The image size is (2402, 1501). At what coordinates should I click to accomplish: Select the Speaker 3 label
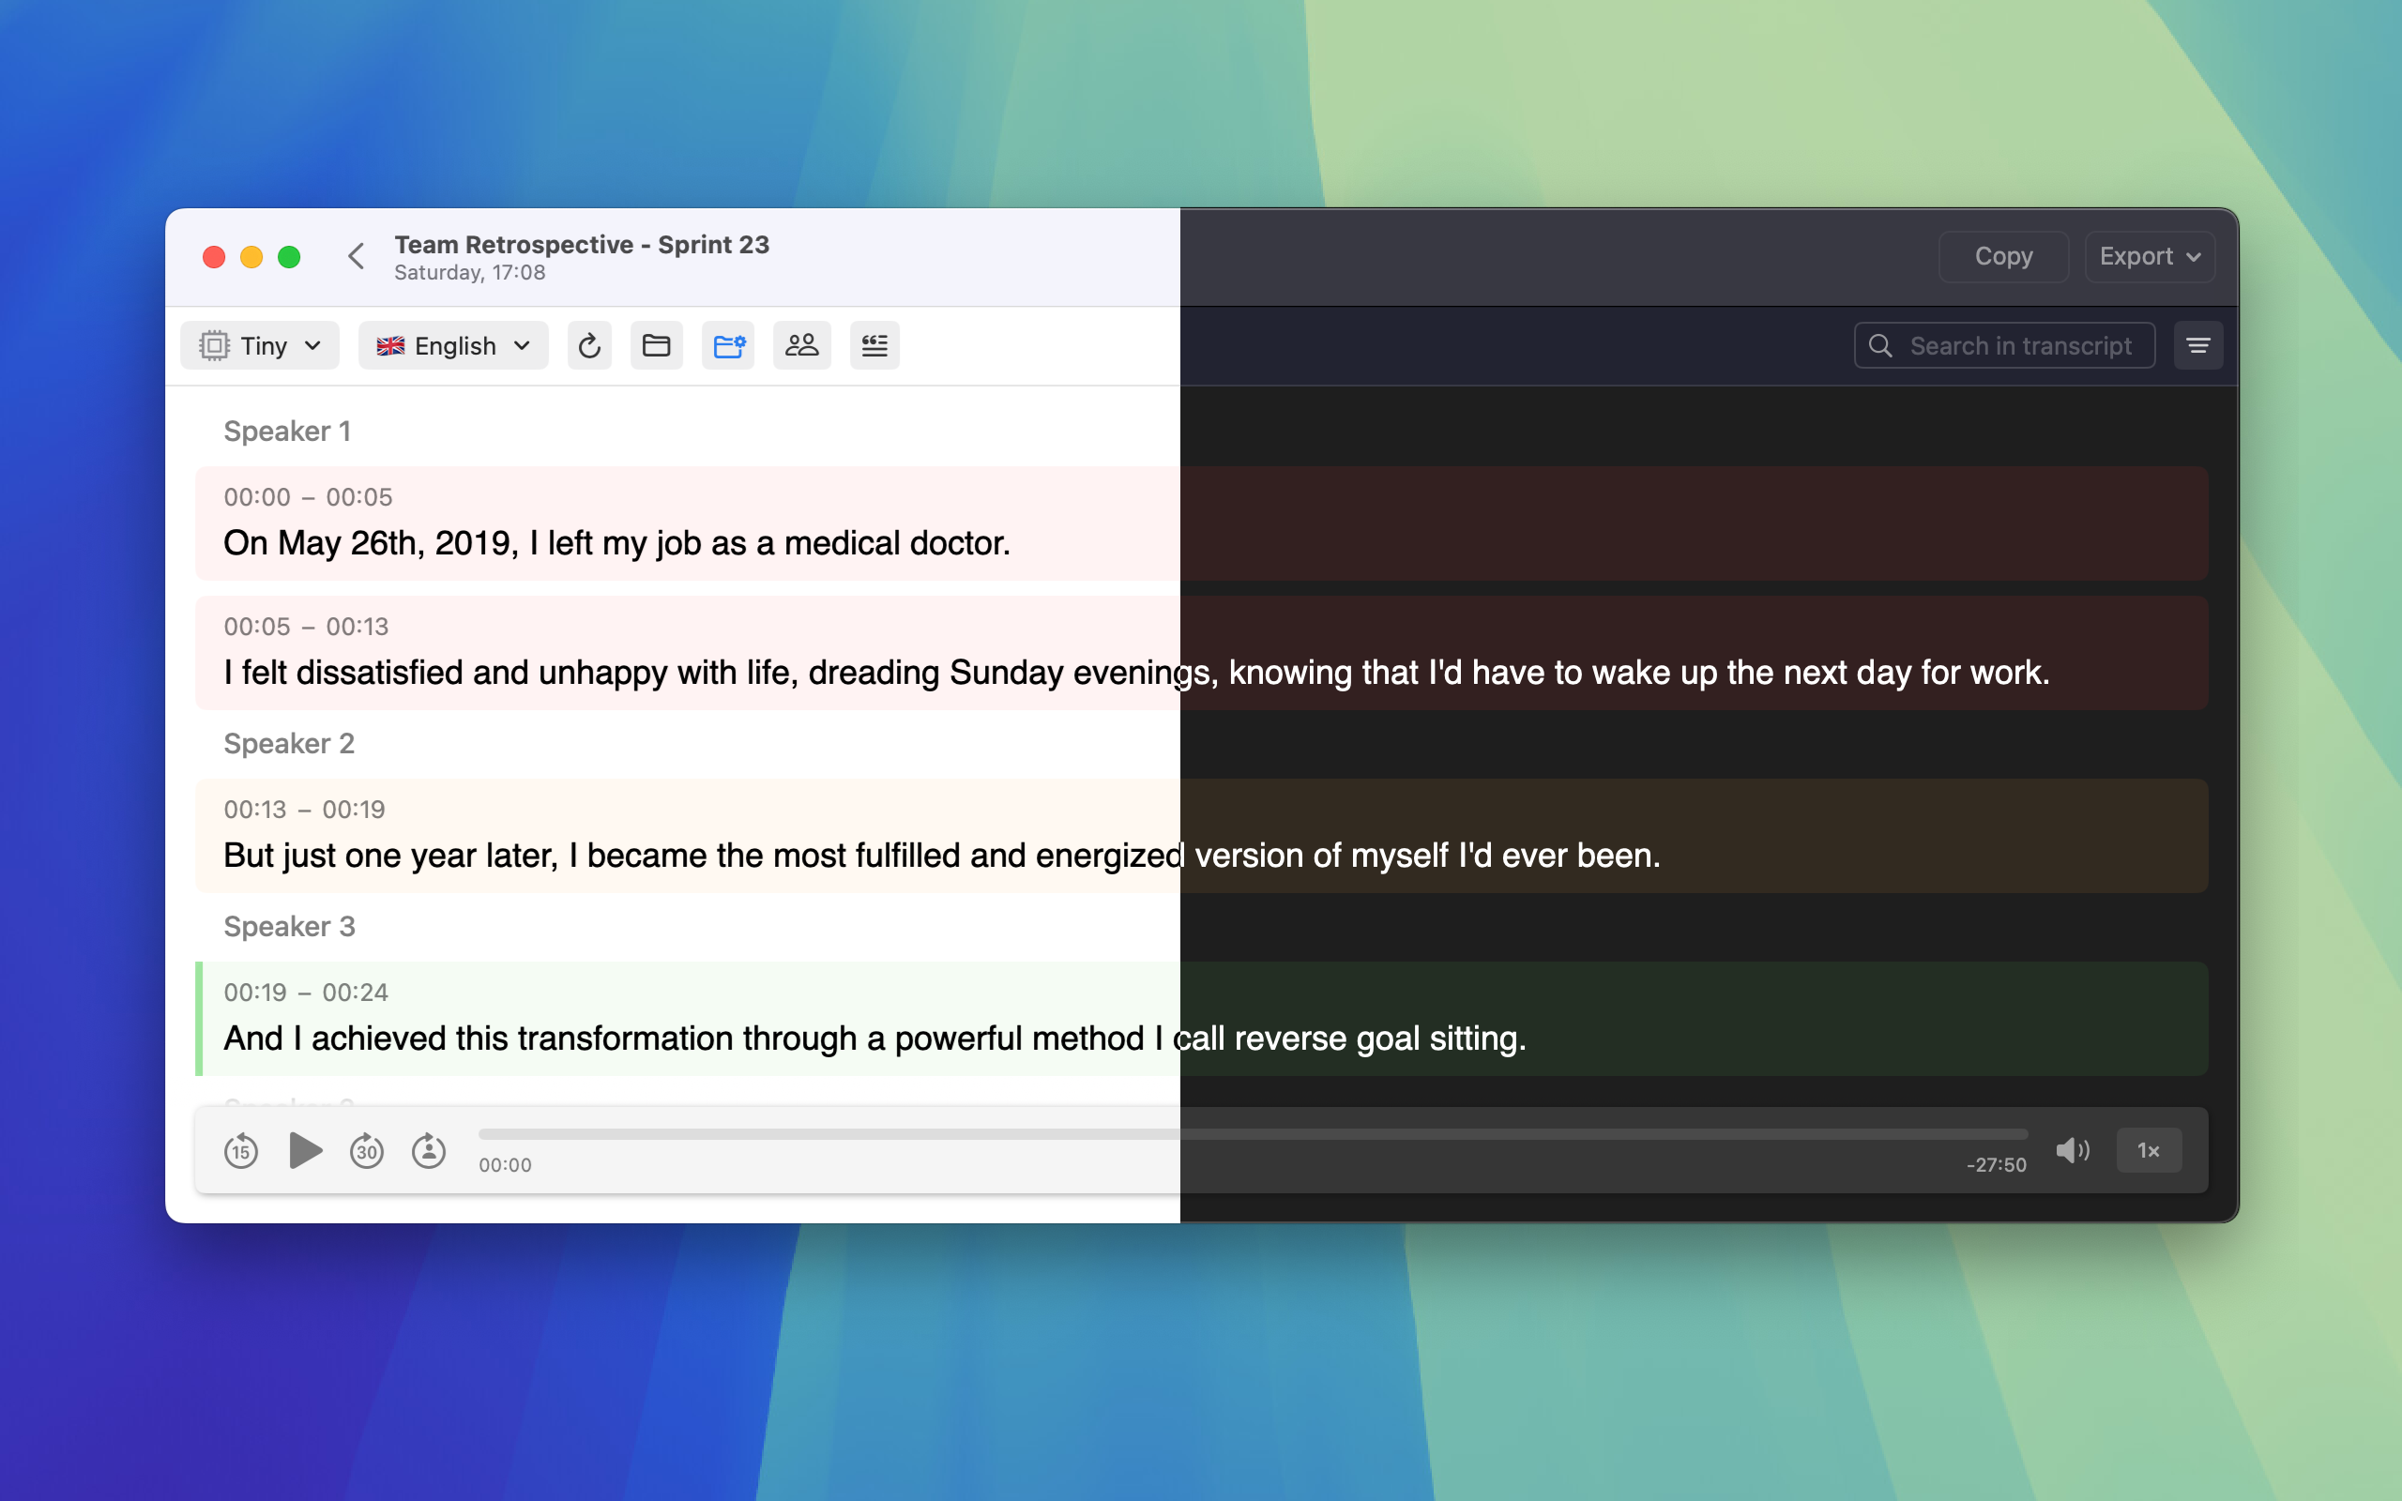[289, 926]
